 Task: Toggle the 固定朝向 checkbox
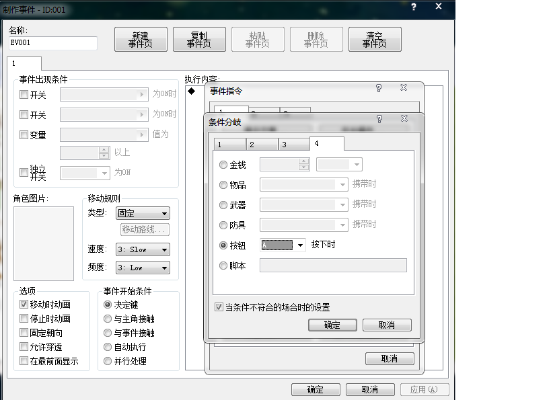[24, 332]
